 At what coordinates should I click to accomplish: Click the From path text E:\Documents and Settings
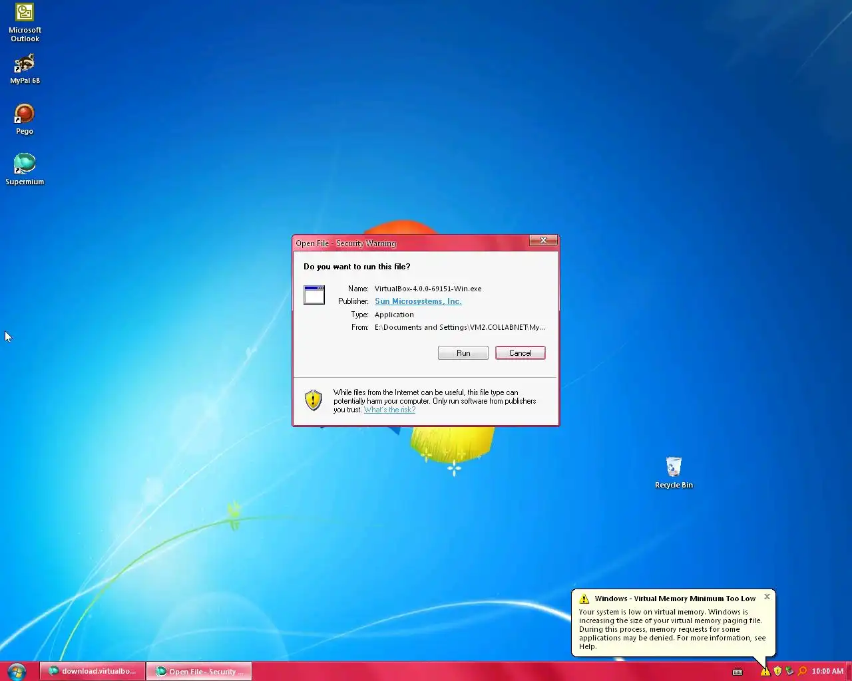460,327
